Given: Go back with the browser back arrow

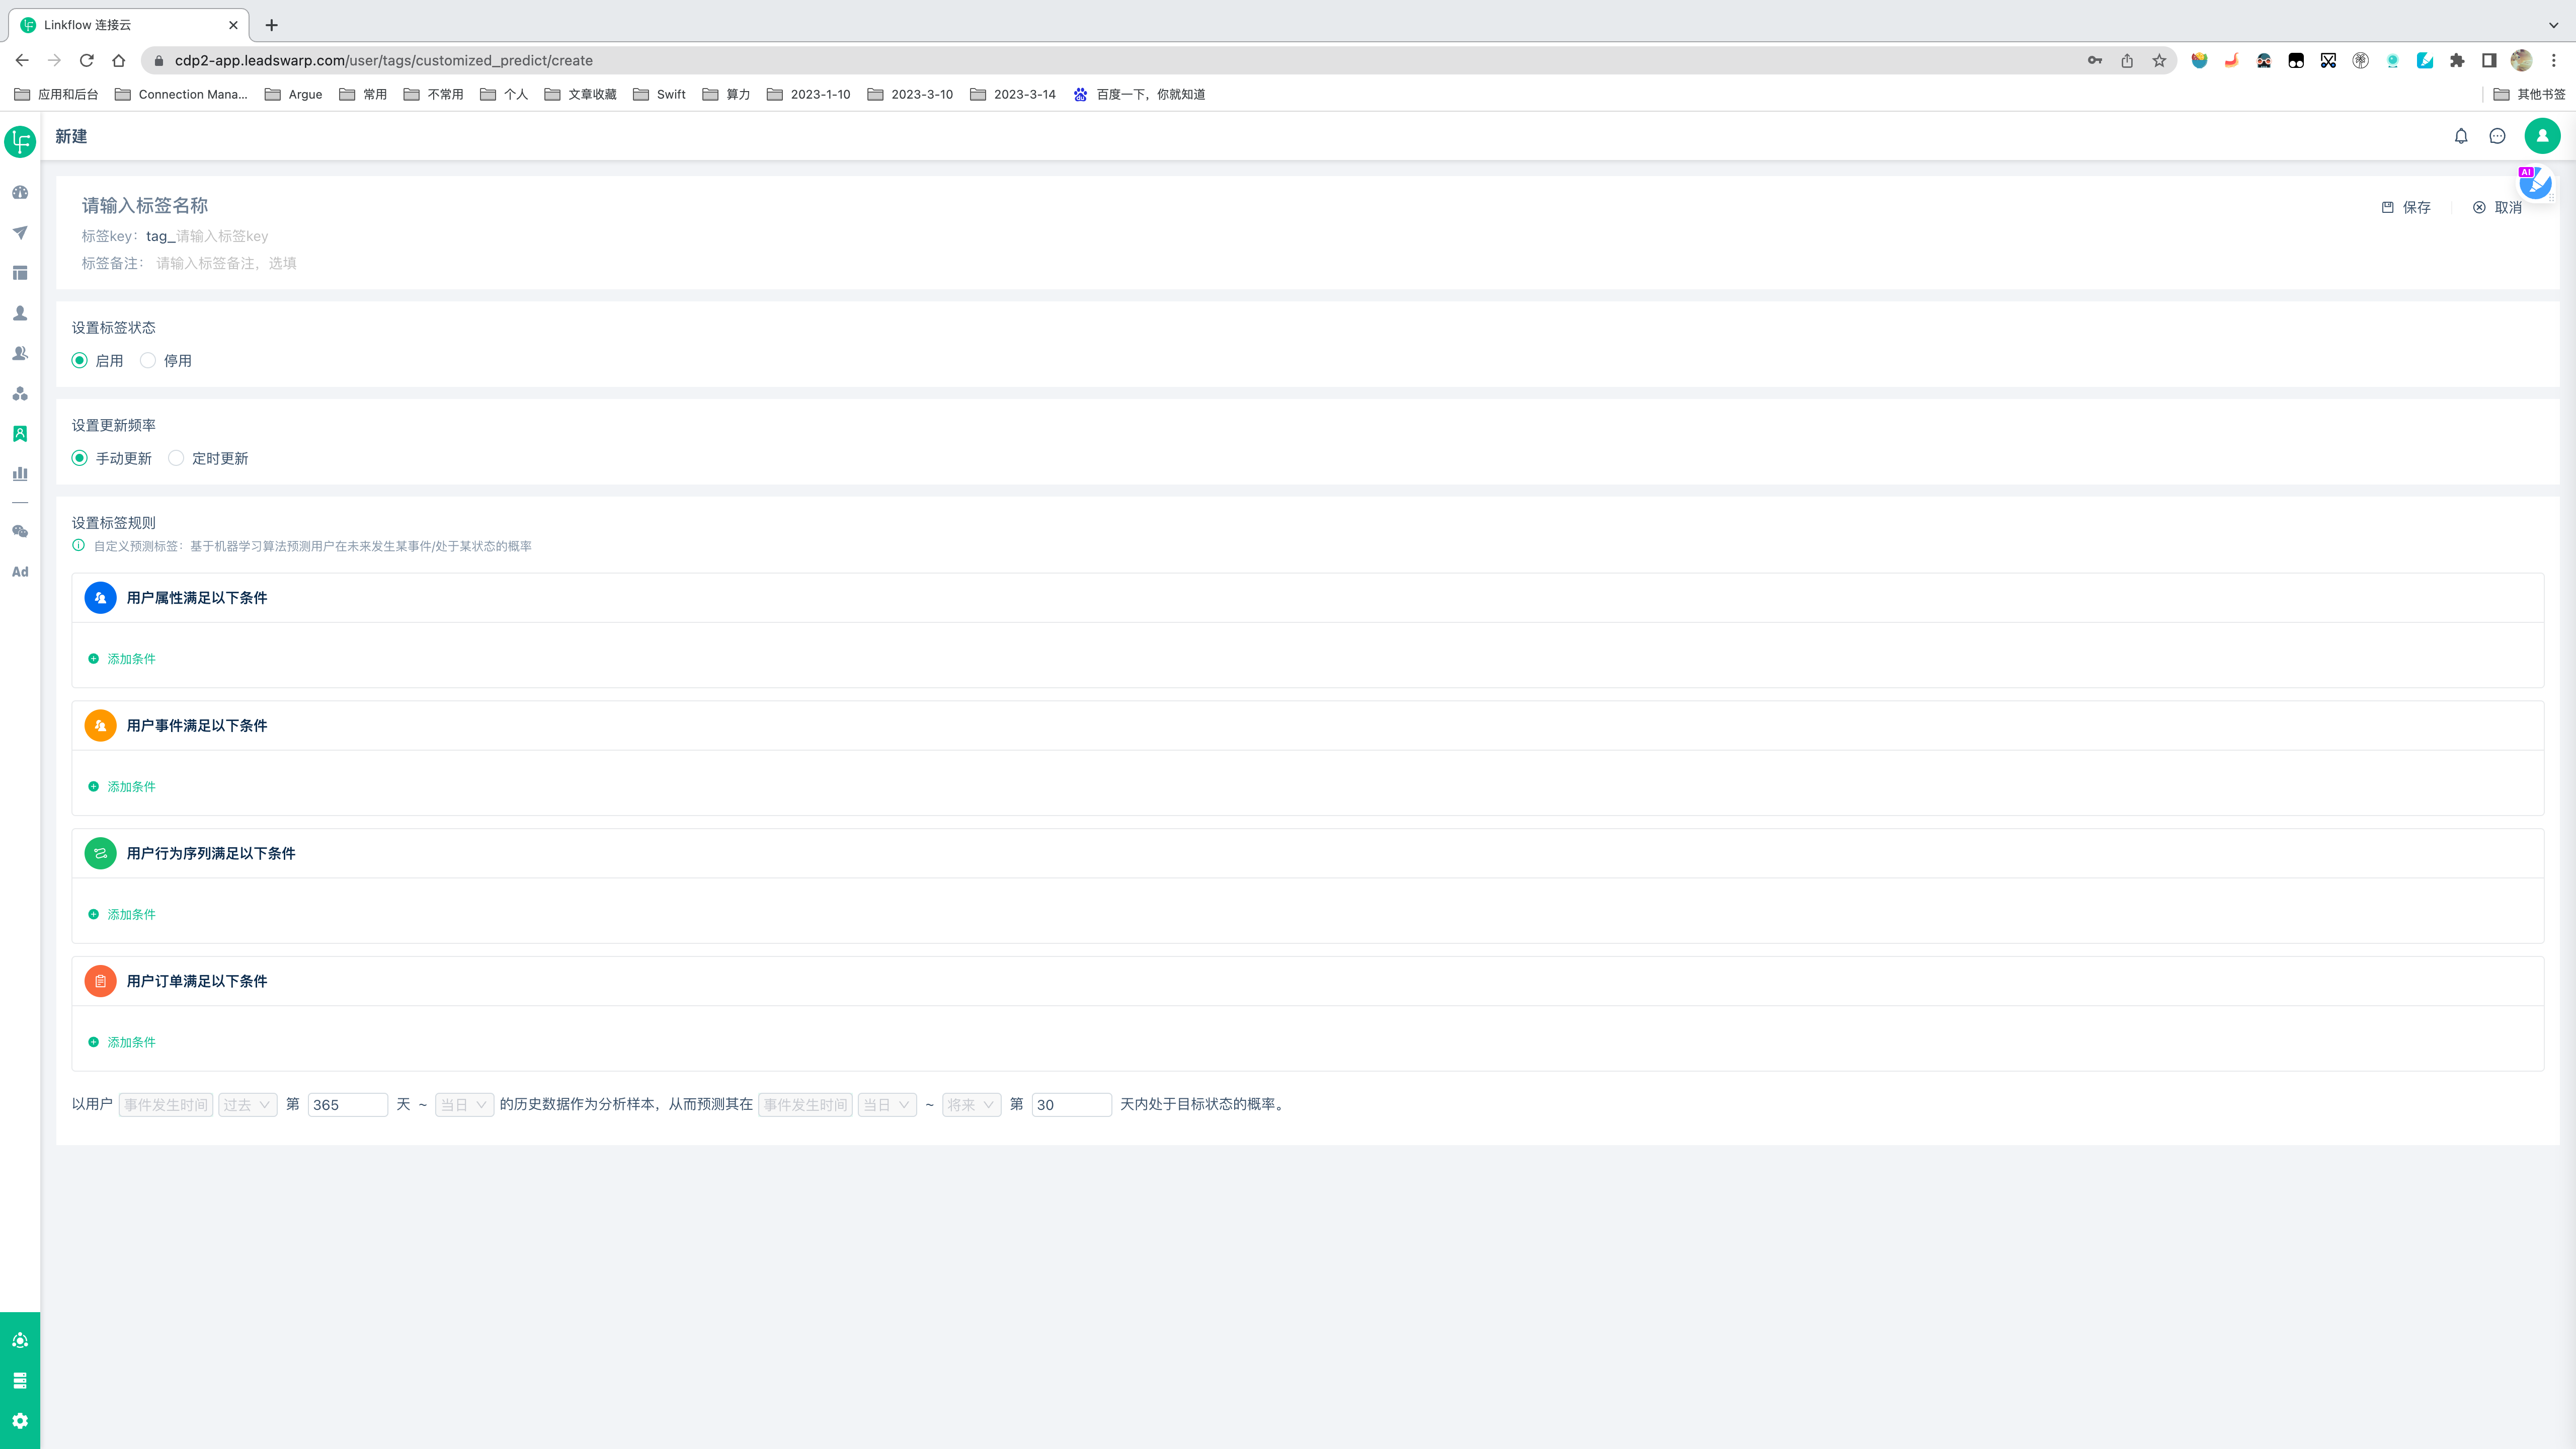Looking at the screenshot, I should coord(22,60).
